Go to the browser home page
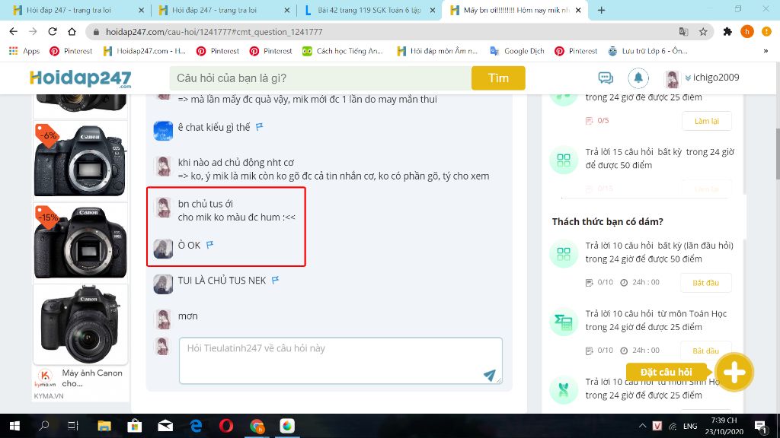The width and height of the screenshot is (780, 438). 72,31
